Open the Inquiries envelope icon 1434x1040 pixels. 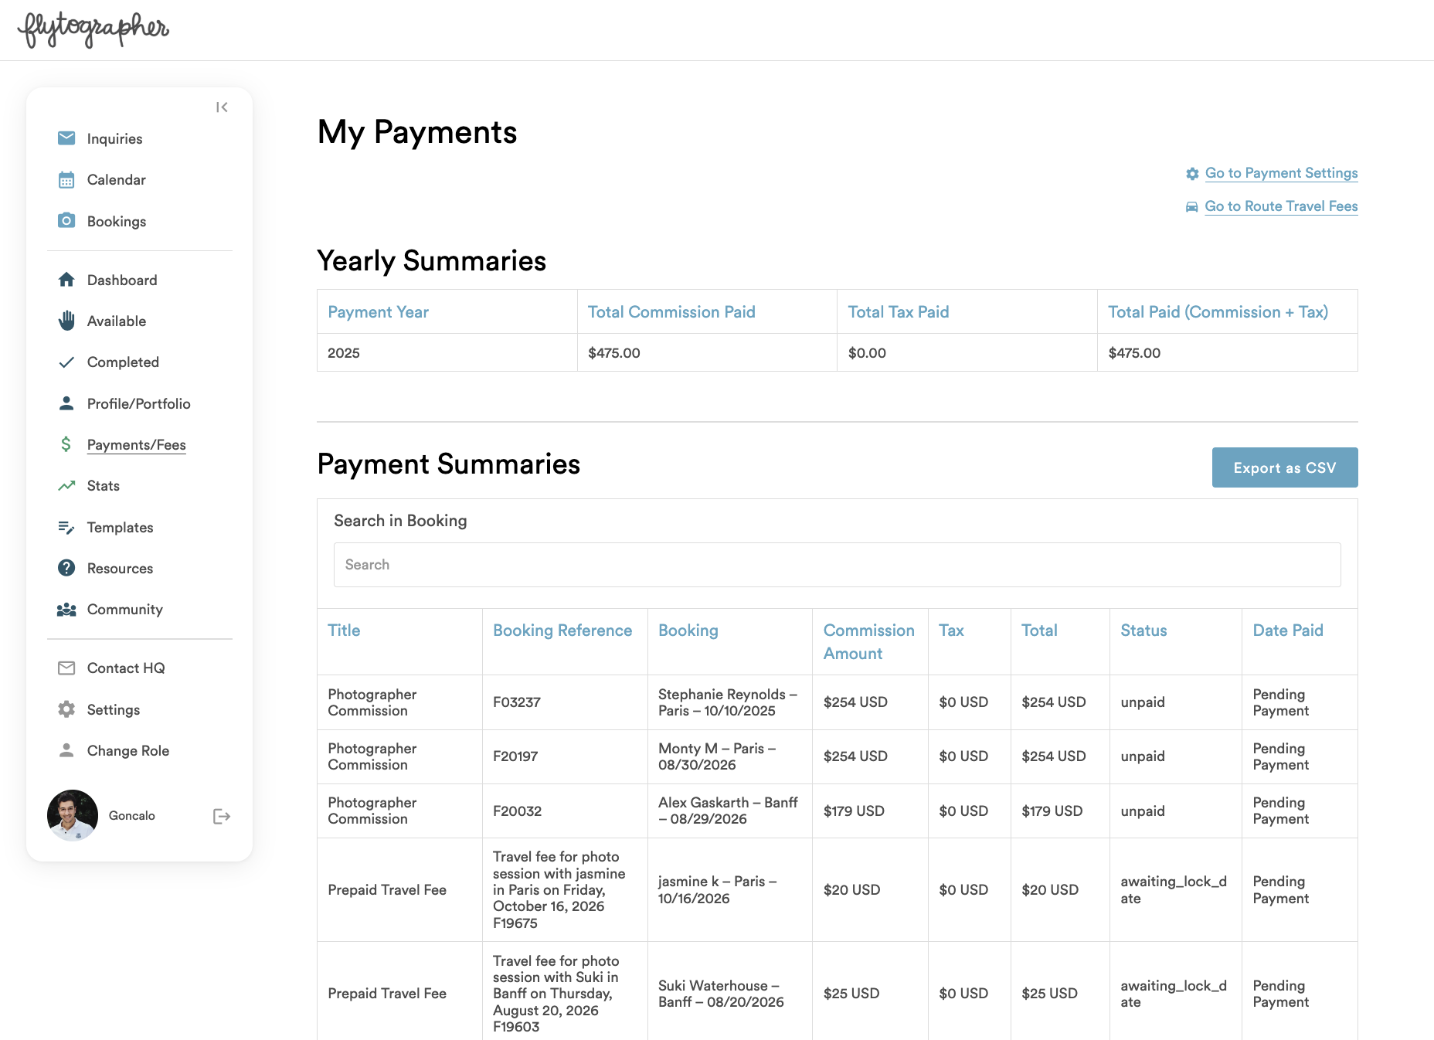pos(66,138)
